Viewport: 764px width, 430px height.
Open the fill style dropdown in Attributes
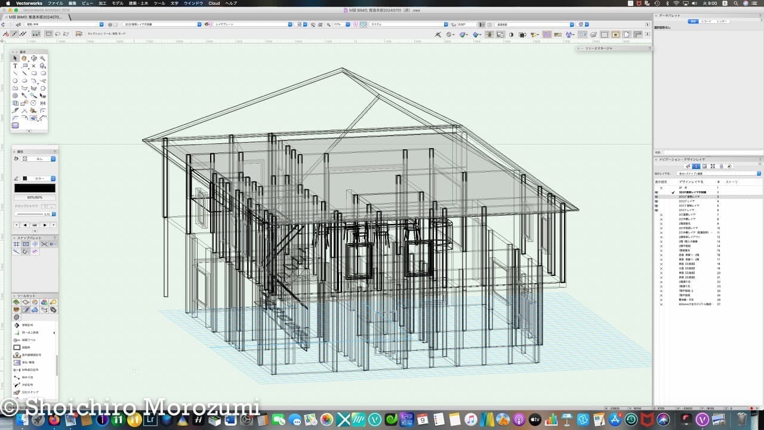pos(53,159)
